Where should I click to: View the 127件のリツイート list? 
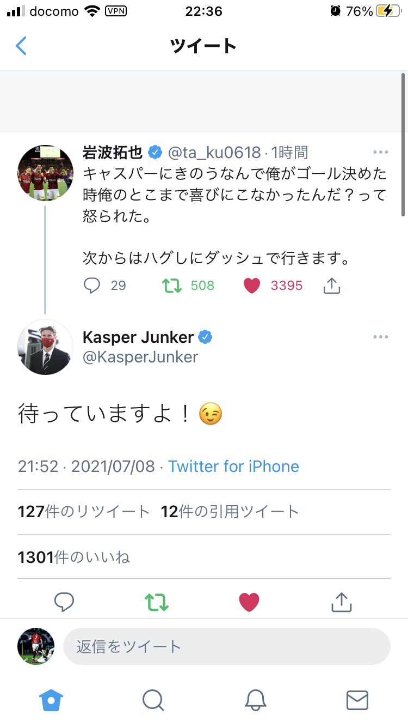84,512
